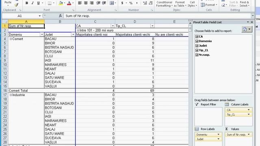
Task: Uncheck the Nr.rasp. field checkbox
Action: tap(197, 55)
